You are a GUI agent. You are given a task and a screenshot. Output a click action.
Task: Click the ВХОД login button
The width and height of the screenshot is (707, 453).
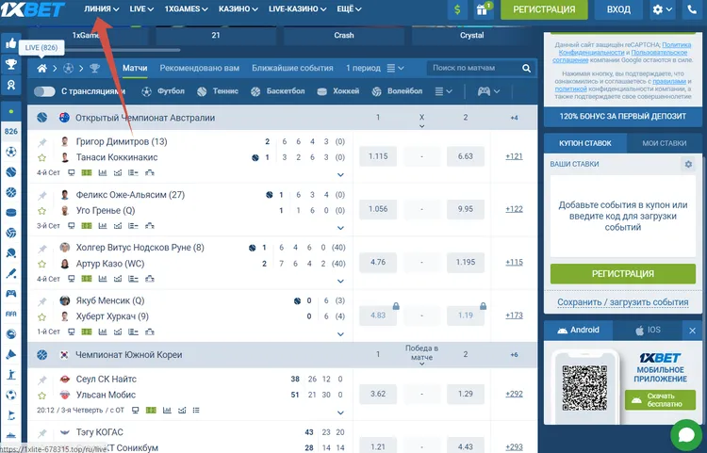tap(618, 9)
